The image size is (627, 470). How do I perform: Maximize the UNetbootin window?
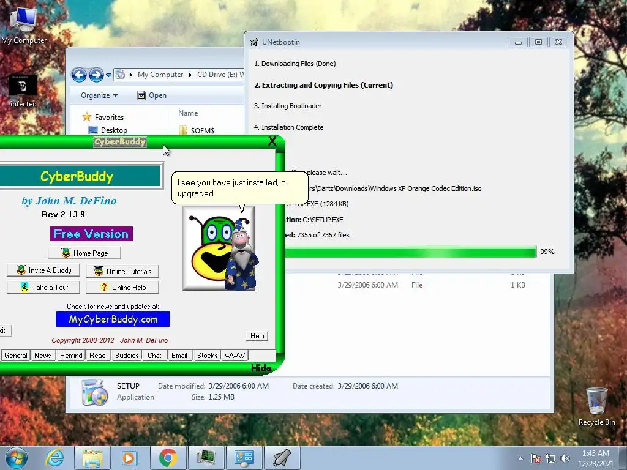click(538, 42)
